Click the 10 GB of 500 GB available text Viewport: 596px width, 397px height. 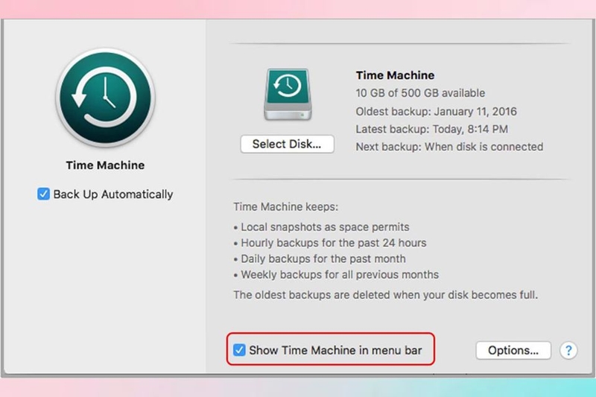[420, 93]
